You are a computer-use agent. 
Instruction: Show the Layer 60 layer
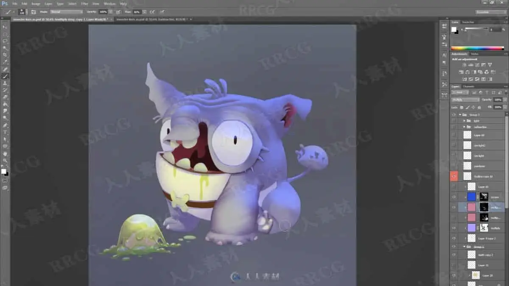pyautogui.click(x=454, y=135)
